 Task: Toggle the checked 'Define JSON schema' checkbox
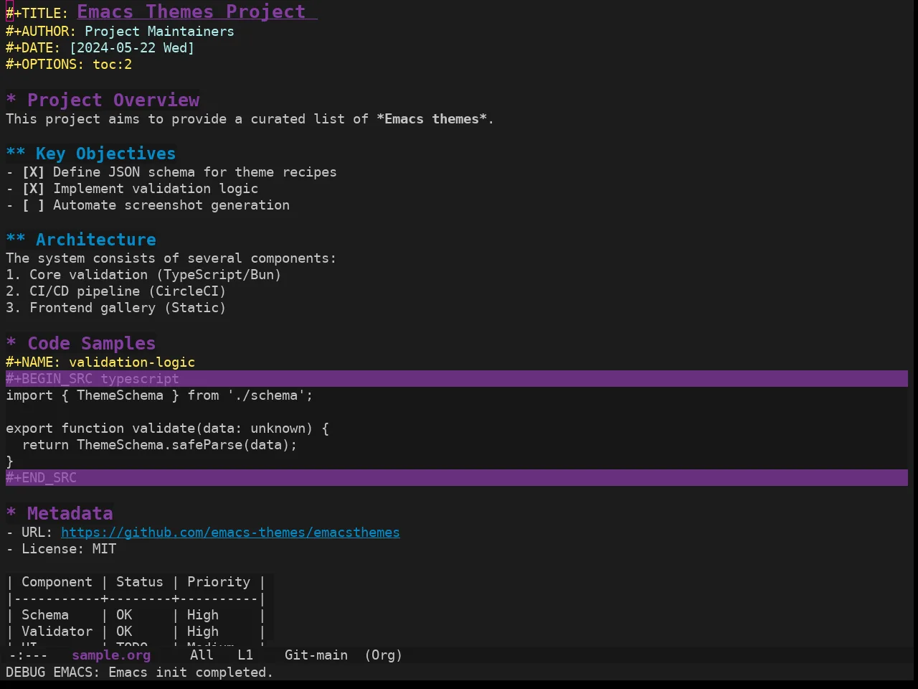pyautogui.click(x=33, y=172)
